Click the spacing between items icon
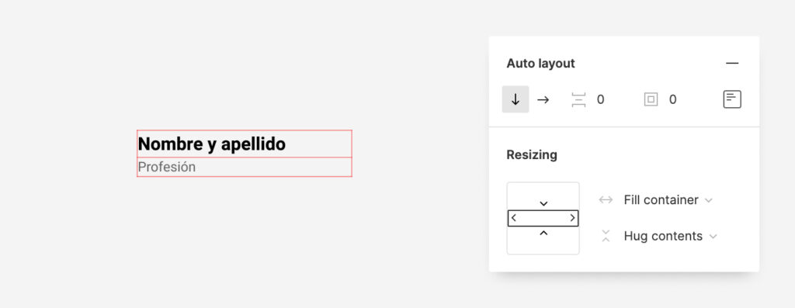 [x=578, y=100]
